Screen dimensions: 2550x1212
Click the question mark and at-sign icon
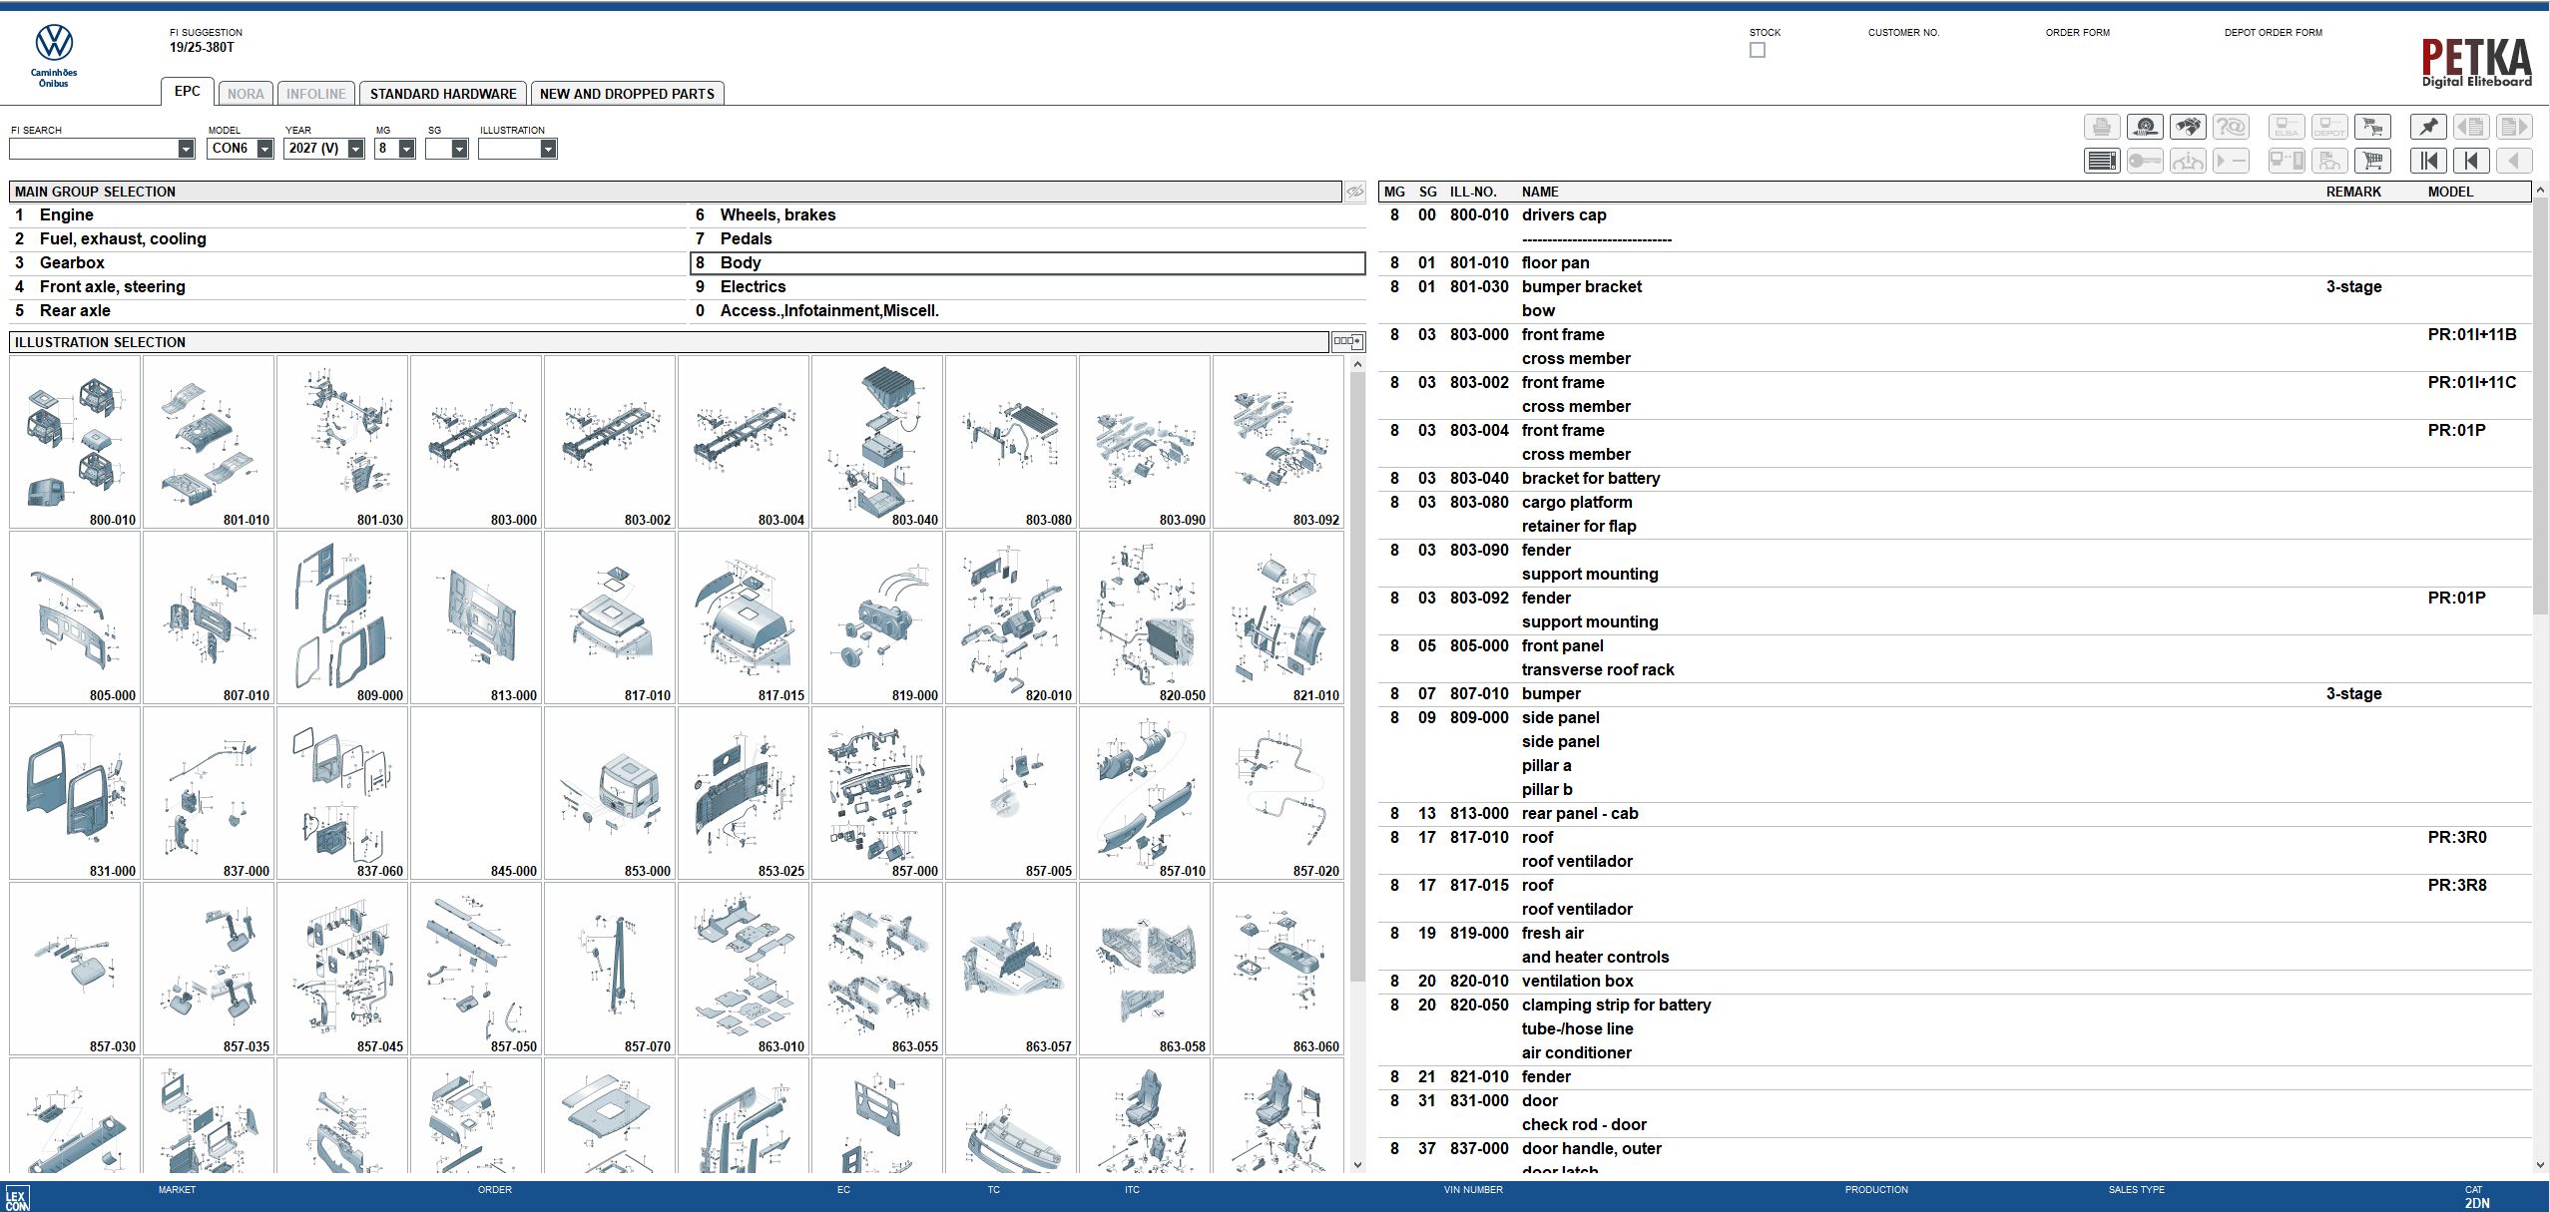point(2231,127)
